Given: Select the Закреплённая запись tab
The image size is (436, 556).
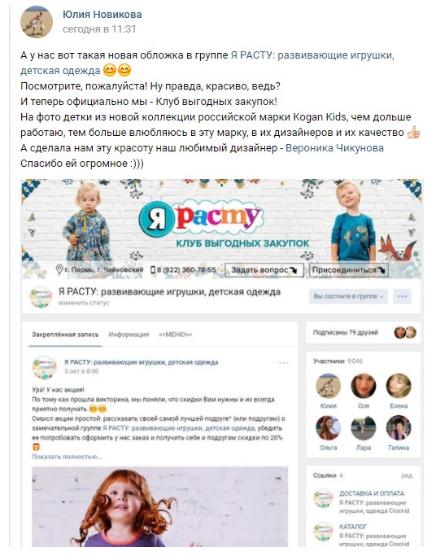Looking at the screenshot, I should pyautogui.click(x=65, y=335).
